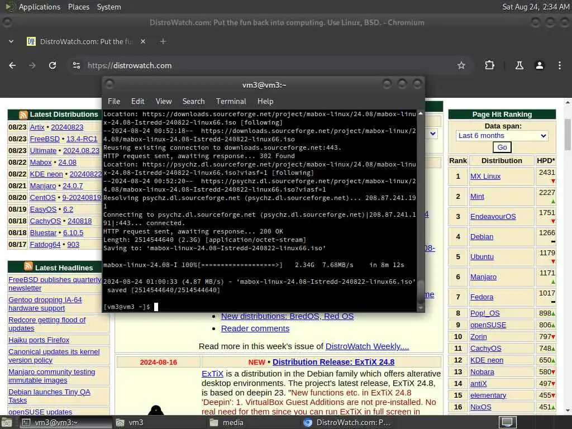Screen dimensions: 572x429
Task: Open the terminal Search menu
Action: click(x=193, y=102)
